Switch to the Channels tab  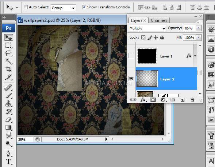[159, 20]
